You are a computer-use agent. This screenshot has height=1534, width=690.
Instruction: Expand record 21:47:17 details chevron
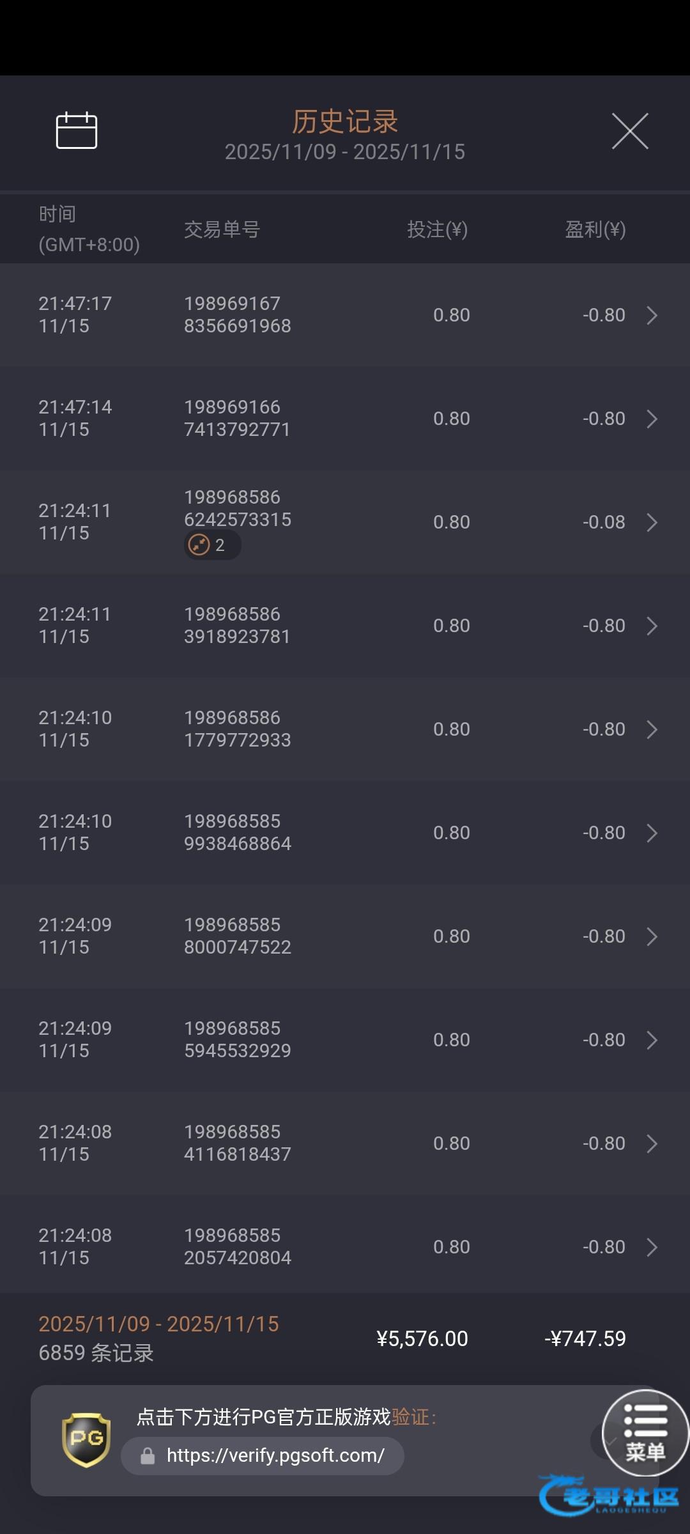click(x=652, y=315)
